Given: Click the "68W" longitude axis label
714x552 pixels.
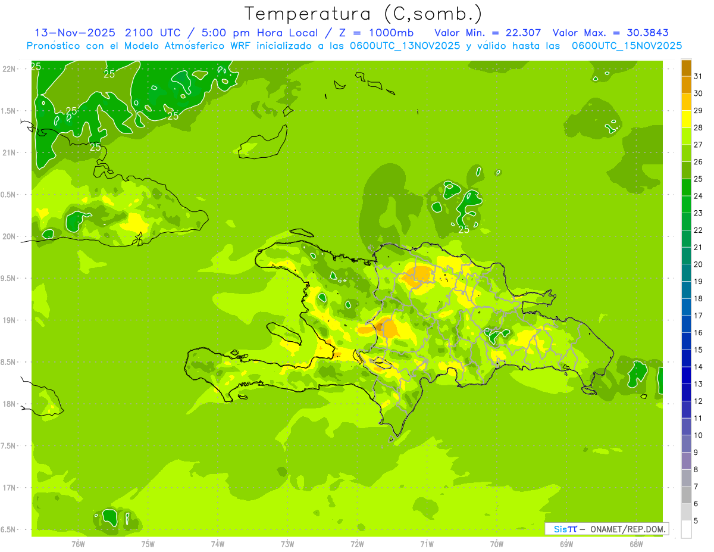Looking at the screenshot, I should click(636, 544).
